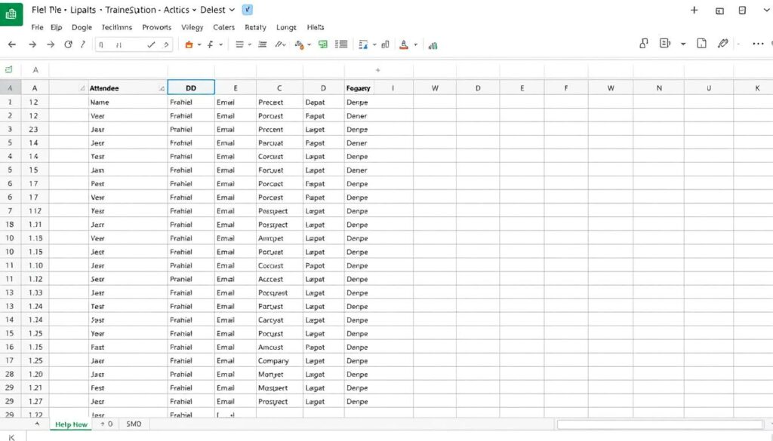Screen dimensions: 773x441
Task: Open the Colers menu
Action: tap(223, 27)
